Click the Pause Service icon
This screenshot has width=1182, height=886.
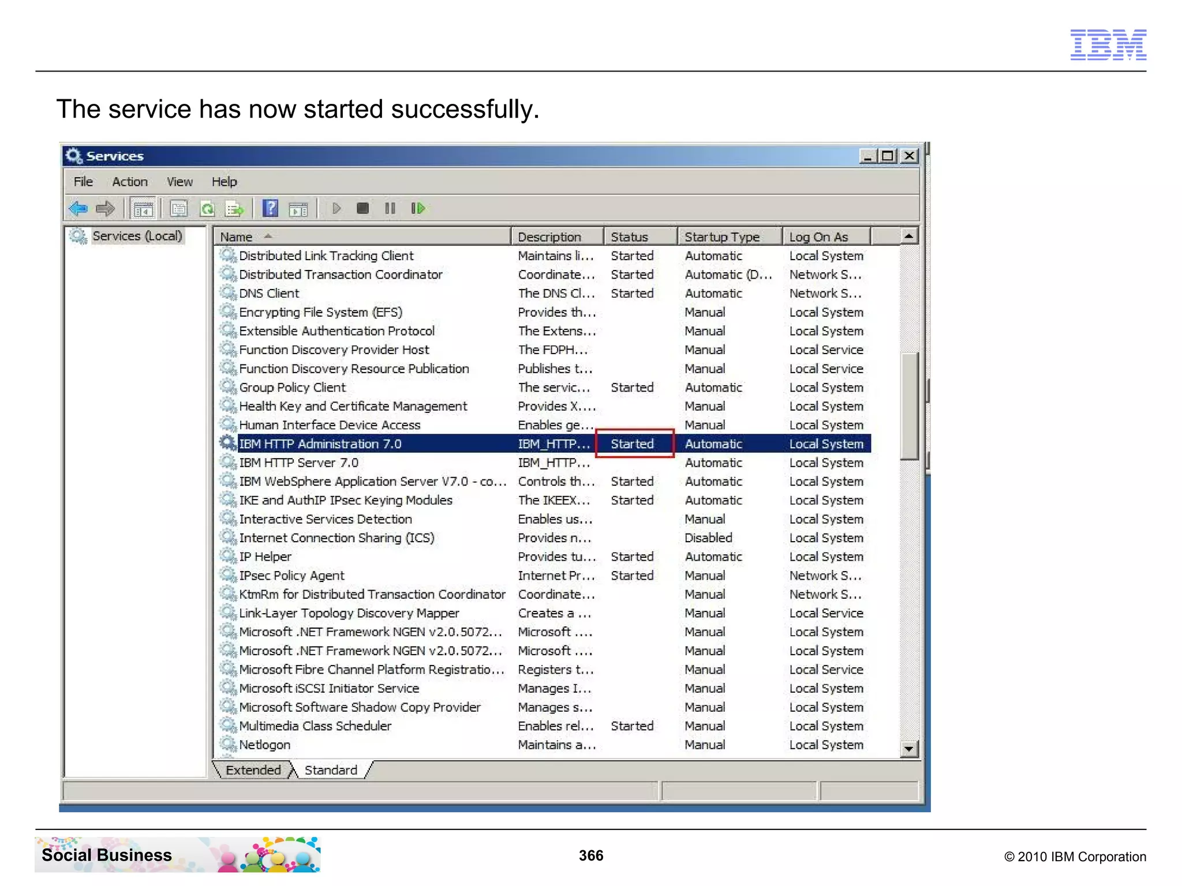pos(390,208)
